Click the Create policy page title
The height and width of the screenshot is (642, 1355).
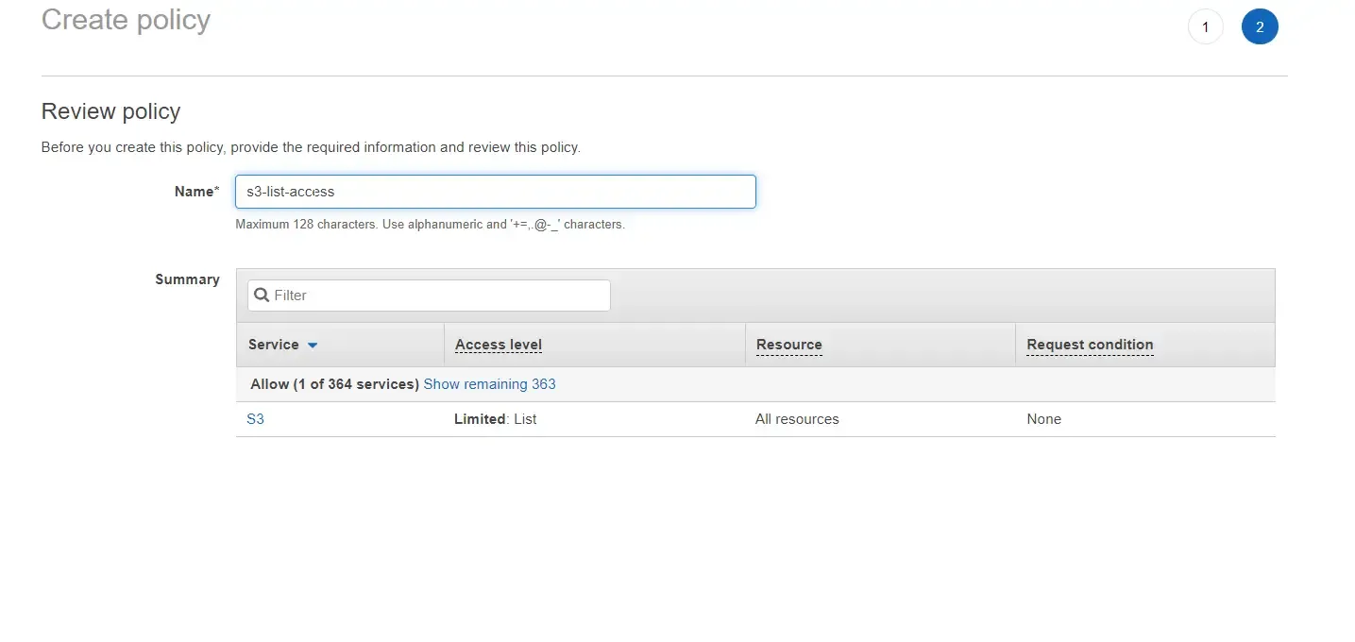126,19
